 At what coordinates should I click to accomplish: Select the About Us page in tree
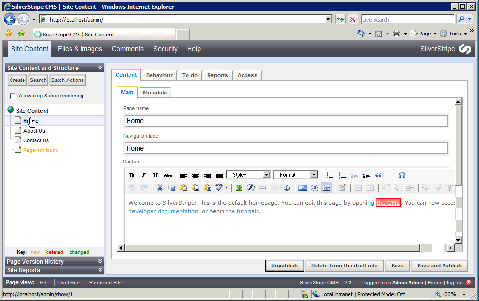click(x=34, y=131)
